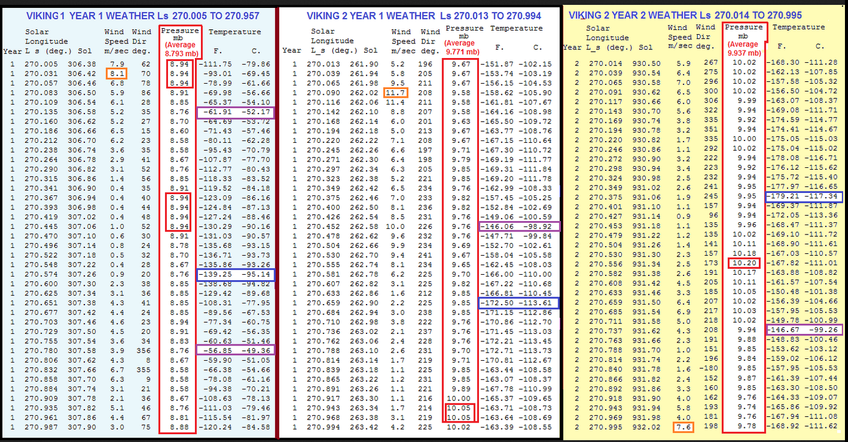Click the temperature cell -52.17 C

[x=257, y=112]
